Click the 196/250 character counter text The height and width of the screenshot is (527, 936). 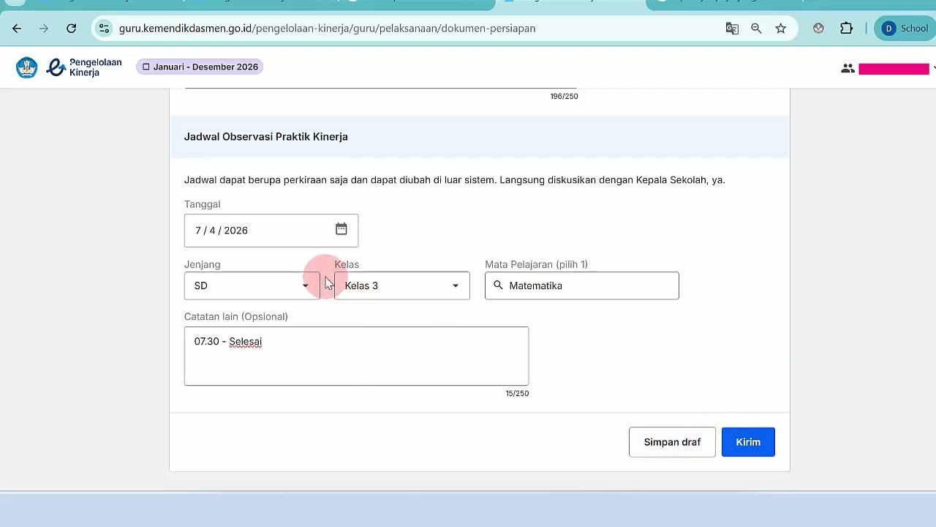[x=564, y=97]
